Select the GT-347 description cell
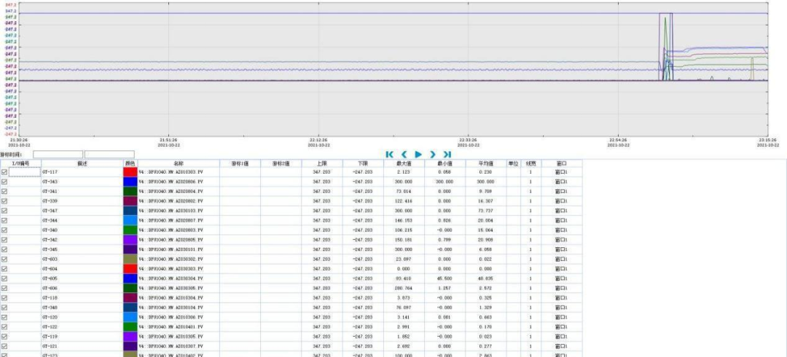This screenshot has height=357, width=787. pos(82,211)
